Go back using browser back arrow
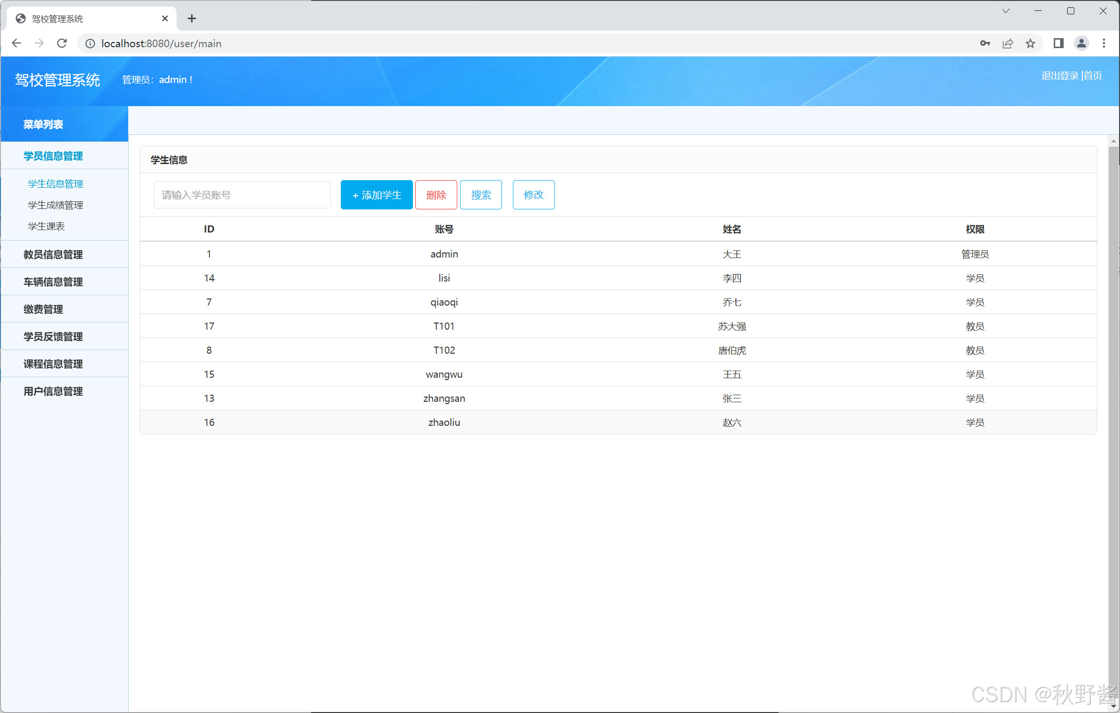 16,43
